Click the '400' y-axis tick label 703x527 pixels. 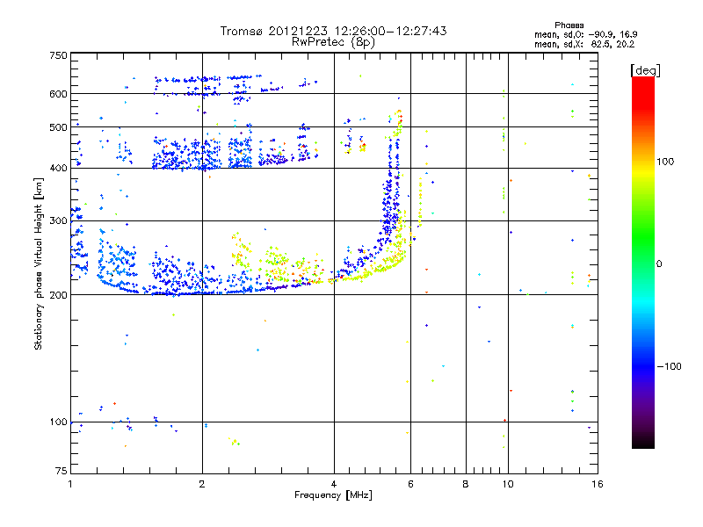coord(58,168)
